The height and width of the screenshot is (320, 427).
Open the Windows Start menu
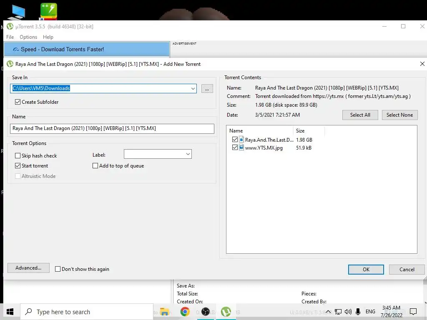[10, 312]
